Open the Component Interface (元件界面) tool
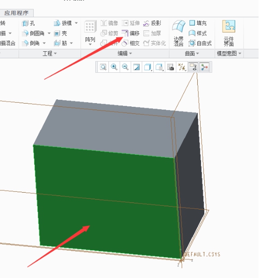 click(229, 33)
